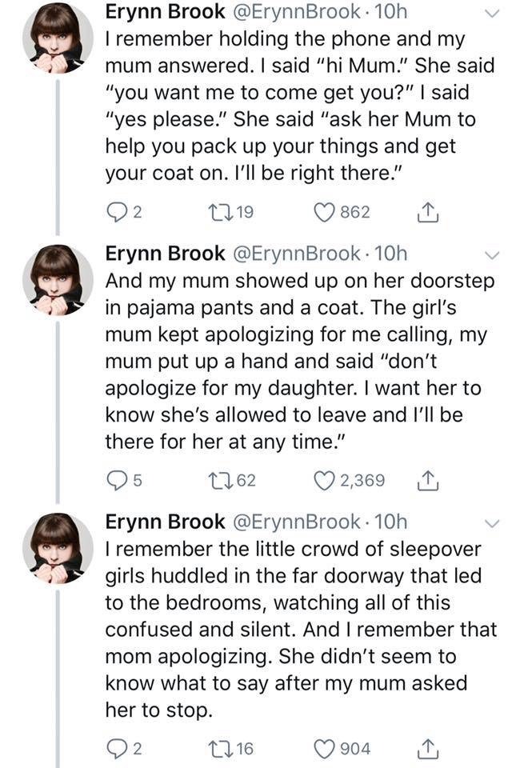Reply to the pajama pants tweet
520x768 pixels.
click(116, 481)
